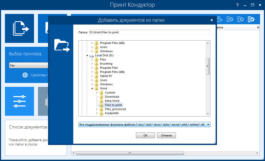Click the main window scroll left arrow
This screenshot has height=161, width=265.
coord(74,153)
